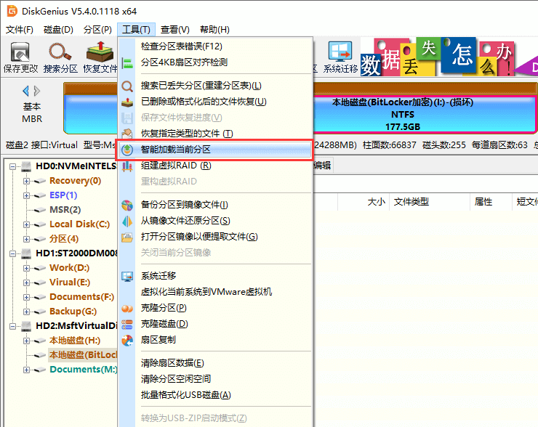Viewport: 538px width, 427px height.
Task: Choose 扇区复制 menu entry
Action: click(214, 340)
